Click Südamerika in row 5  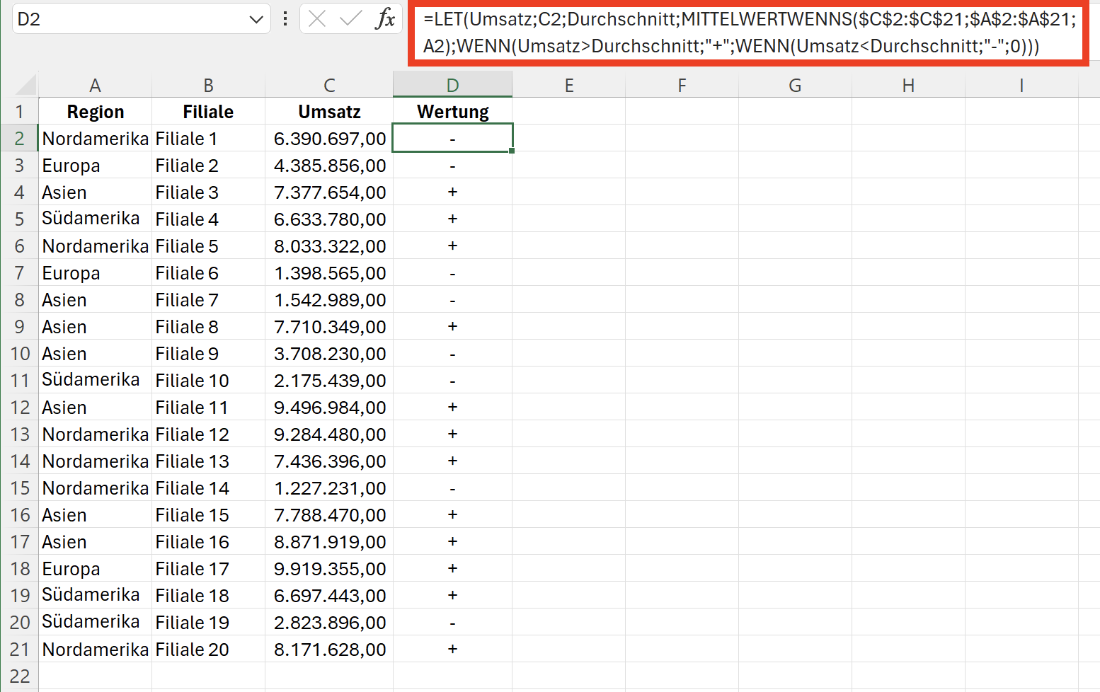pos(95,219)
